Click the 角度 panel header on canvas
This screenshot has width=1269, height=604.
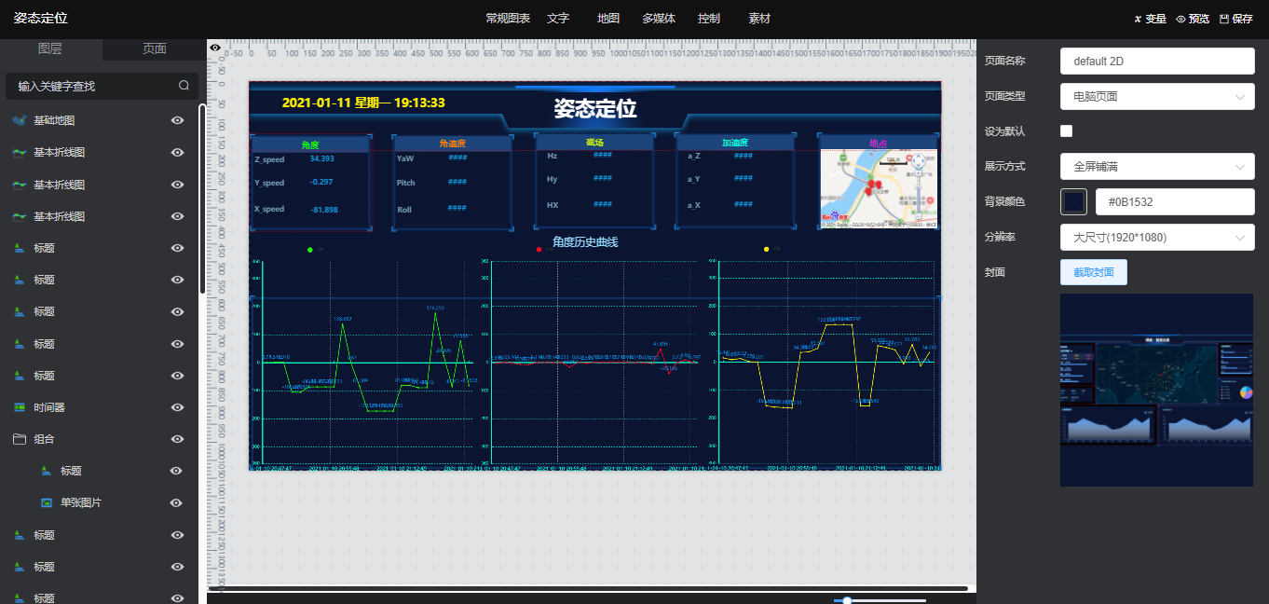point(310,144)
